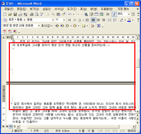Click the numbered list button
The width and height of the screenshot is (141, 134).
coord(110,20)
